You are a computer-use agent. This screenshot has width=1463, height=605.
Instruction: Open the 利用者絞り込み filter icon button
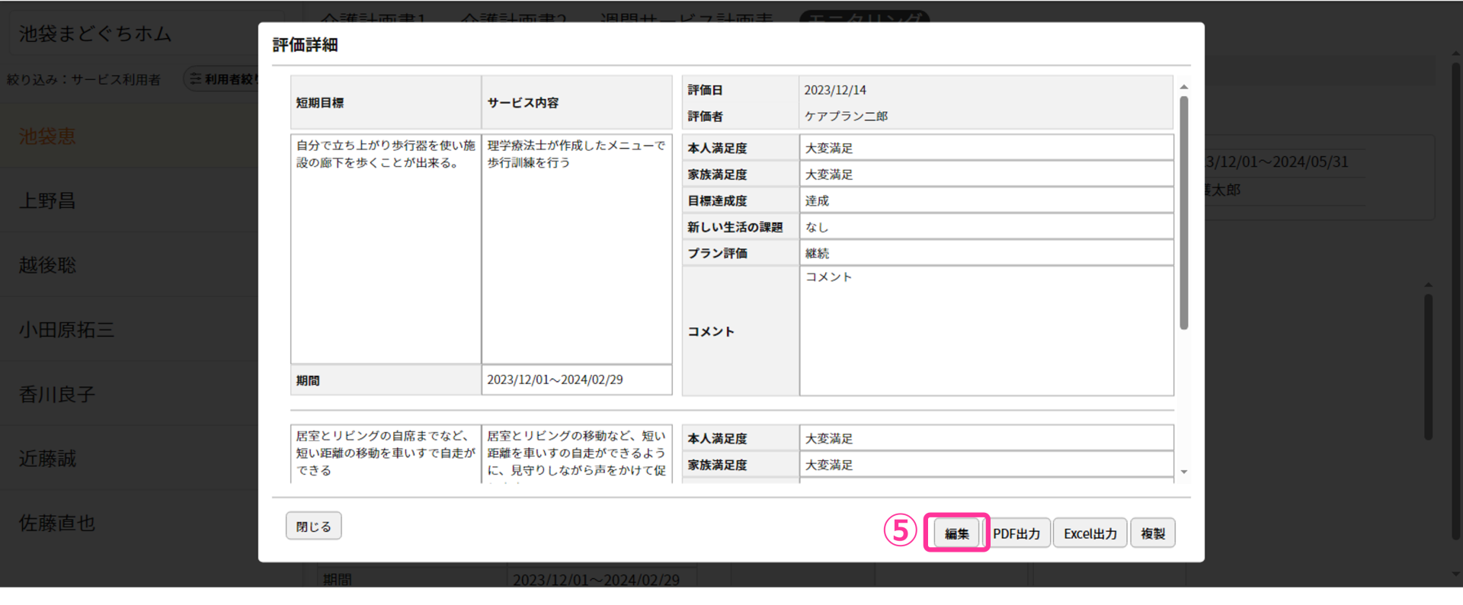(222, 79)
